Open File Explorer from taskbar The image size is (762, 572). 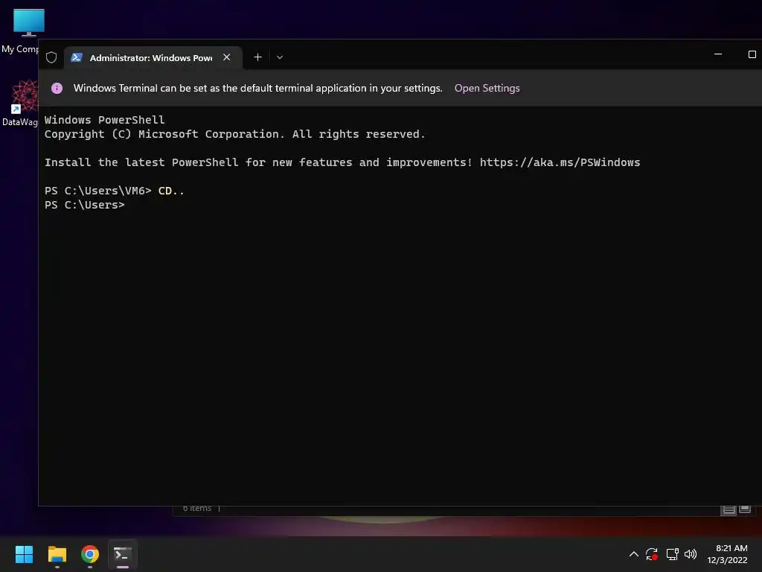pos(57,554)
